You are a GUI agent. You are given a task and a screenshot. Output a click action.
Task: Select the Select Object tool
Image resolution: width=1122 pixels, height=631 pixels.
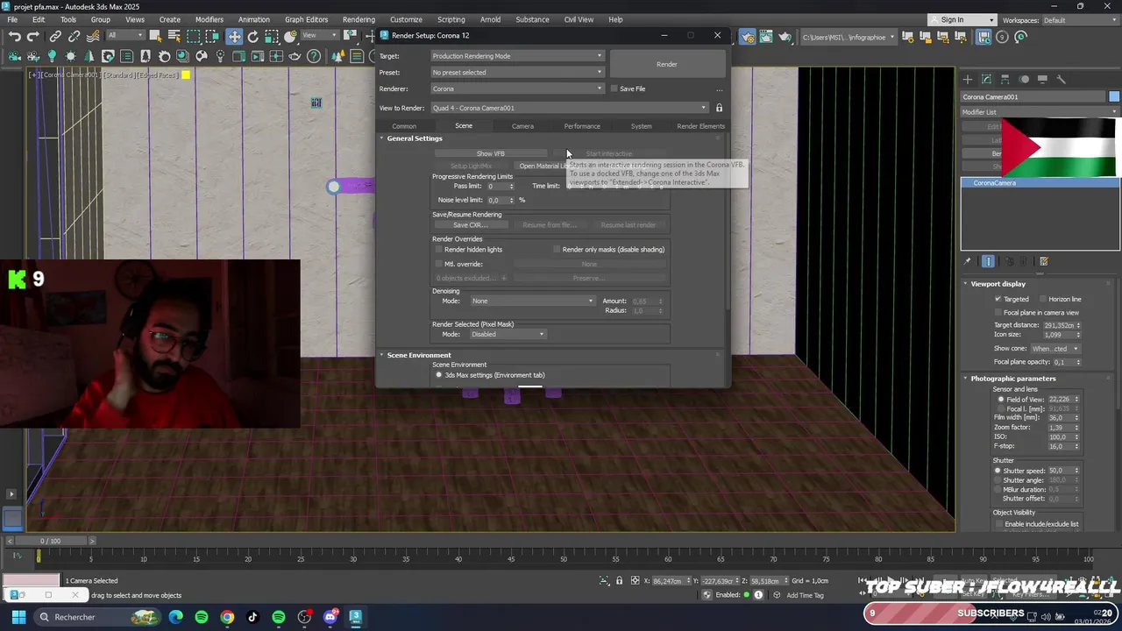click(x=155, y=37)
